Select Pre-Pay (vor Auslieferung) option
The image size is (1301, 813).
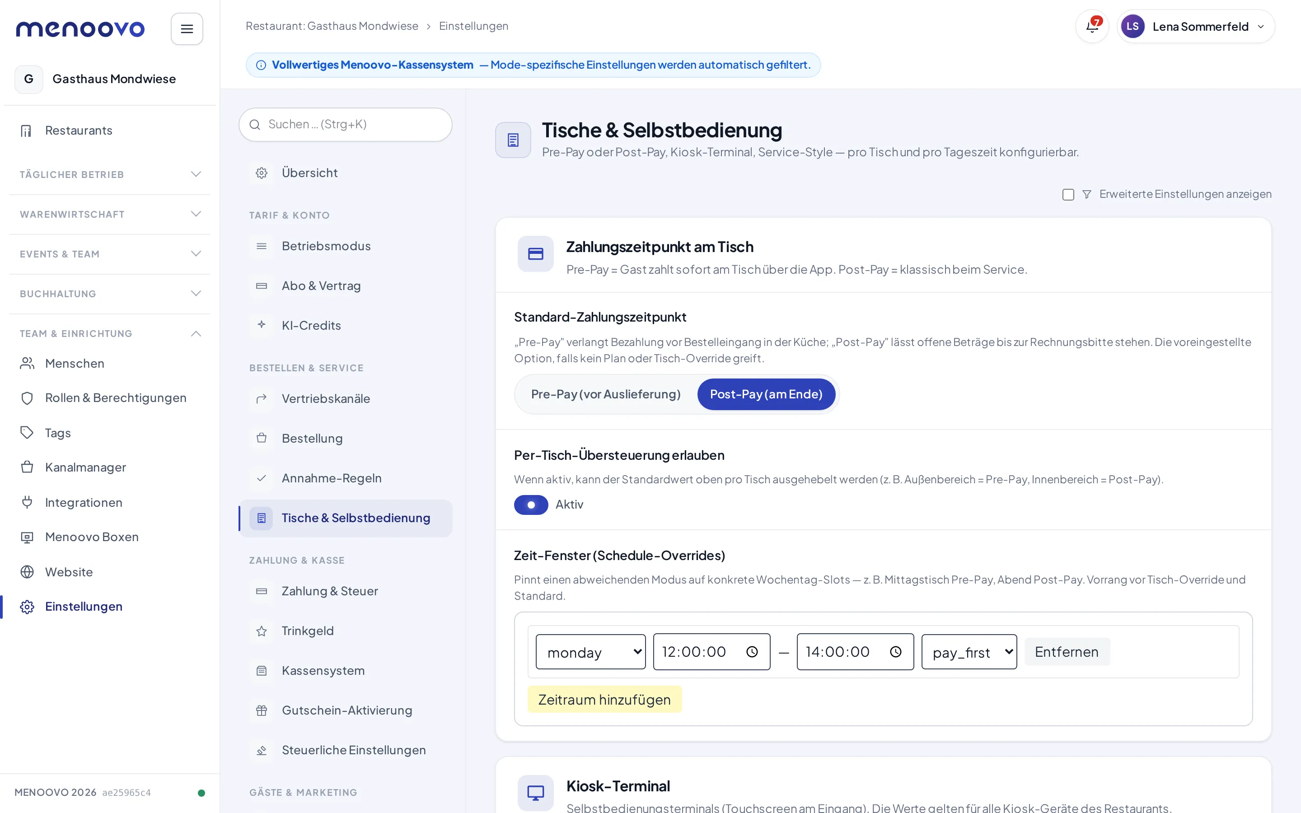[x=605, y=394]
